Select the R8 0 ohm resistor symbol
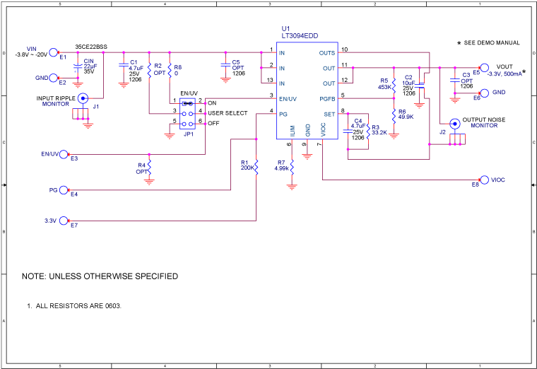The width and height of the screenshot is (537, 369). click(x=170, y=70)
